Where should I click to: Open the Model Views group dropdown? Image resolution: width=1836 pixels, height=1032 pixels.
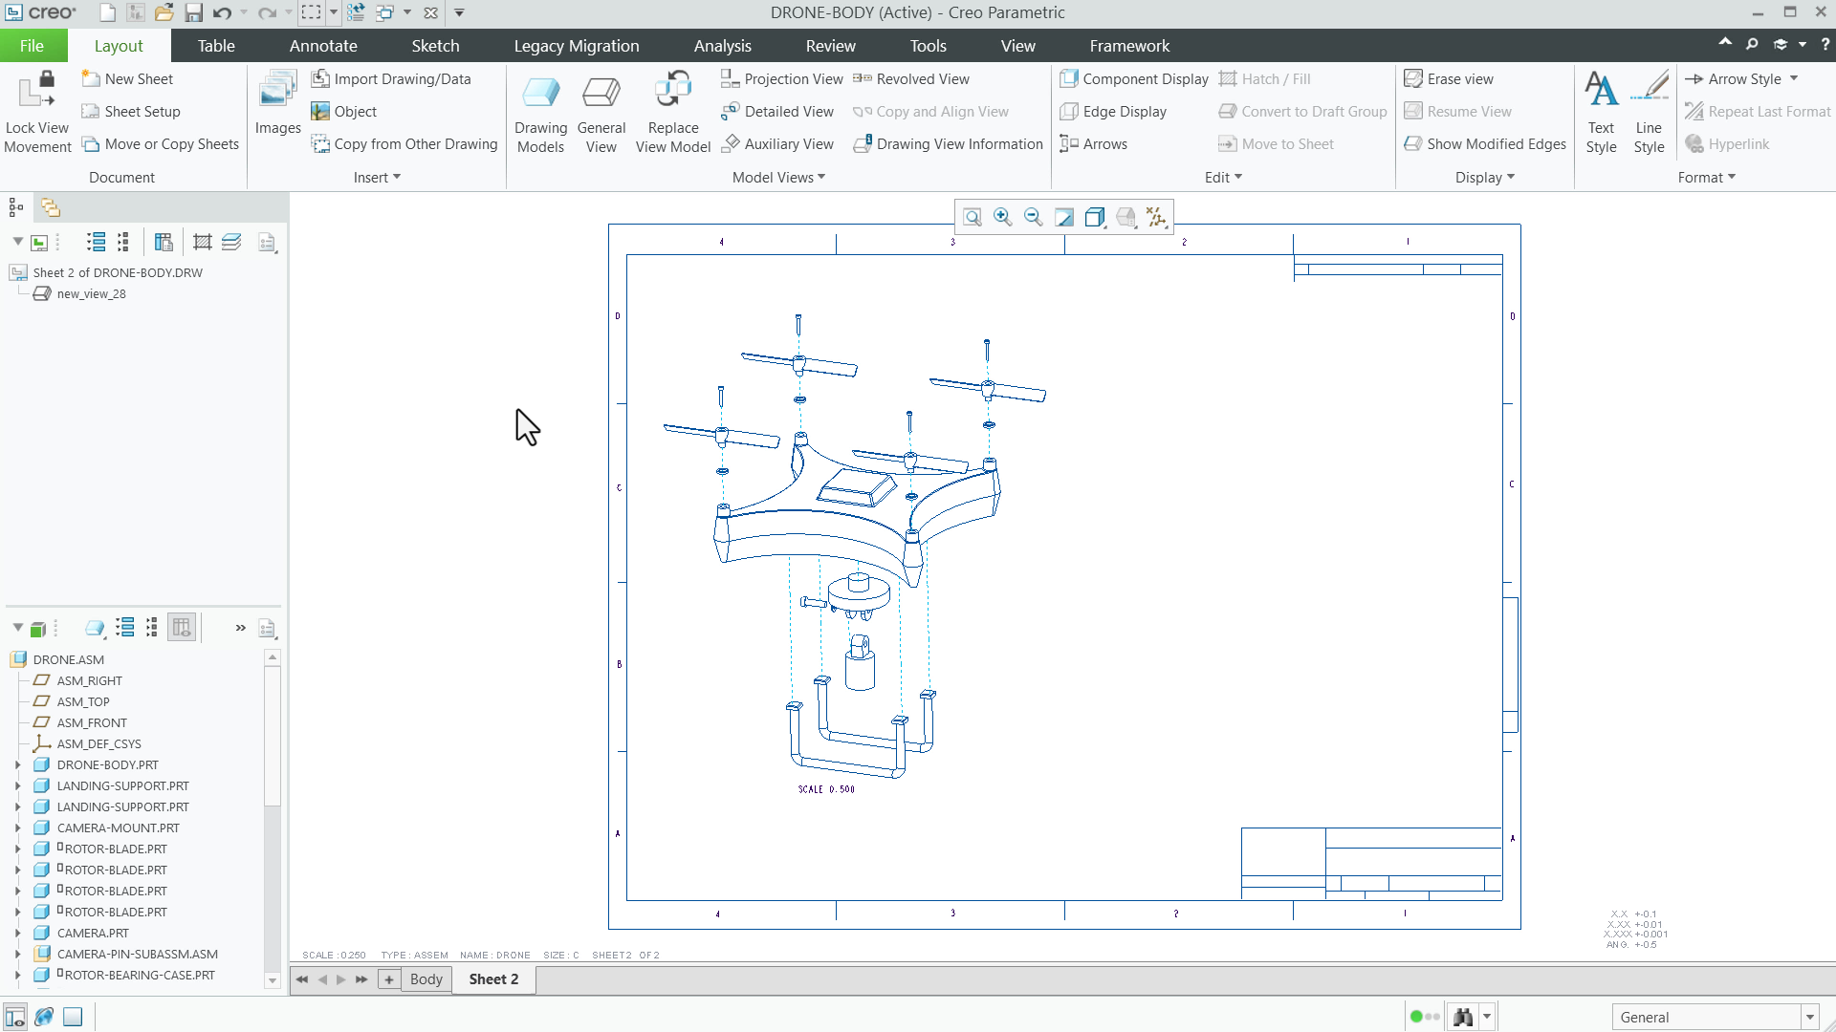point(778,177)
